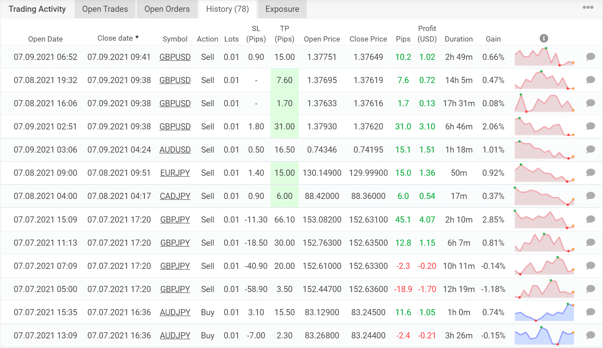
Task: Toggle the Close date sort order
Action: tap(118, 38)
